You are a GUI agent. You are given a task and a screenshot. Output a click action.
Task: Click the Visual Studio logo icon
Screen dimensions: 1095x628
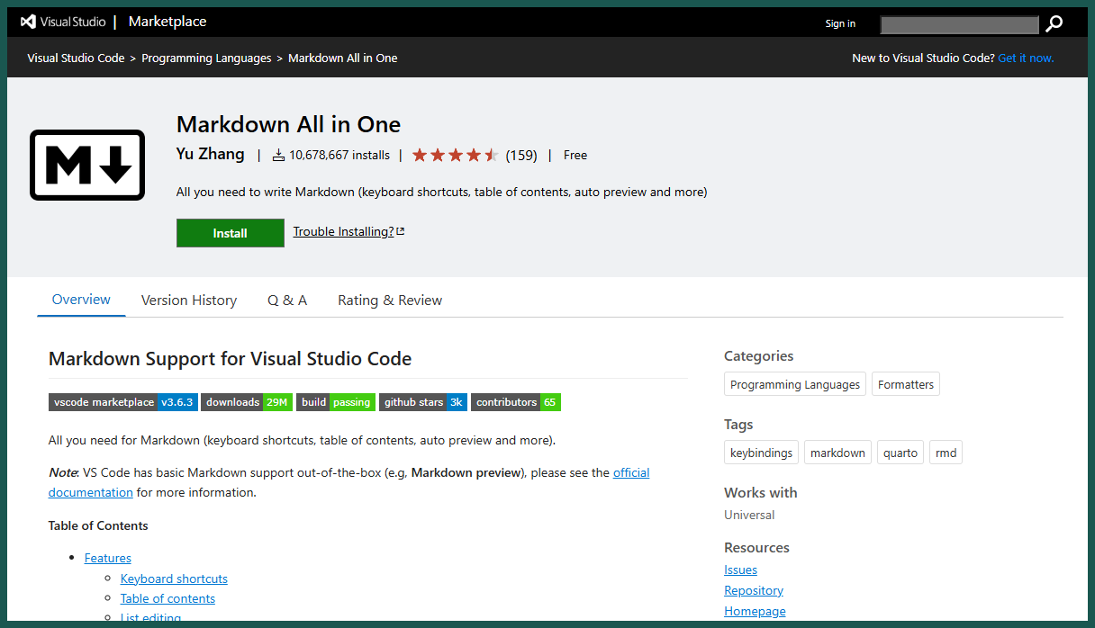point(28,22)
